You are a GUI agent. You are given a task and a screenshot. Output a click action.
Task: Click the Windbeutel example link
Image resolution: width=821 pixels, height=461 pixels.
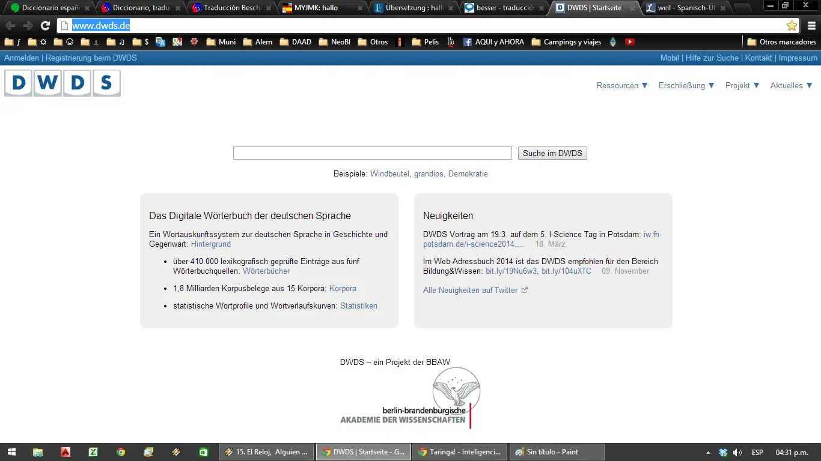pos(391,173)
